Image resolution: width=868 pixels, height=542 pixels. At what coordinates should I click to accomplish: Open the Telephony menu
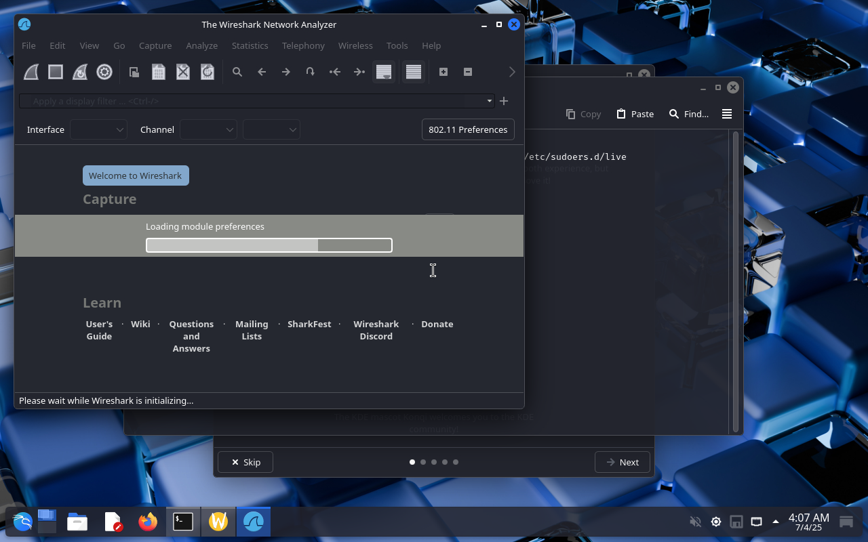click(x=303, y=45)
